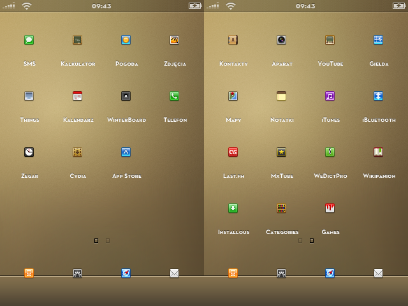Tap the battery indicator on left screen

(x=196, y=6)
